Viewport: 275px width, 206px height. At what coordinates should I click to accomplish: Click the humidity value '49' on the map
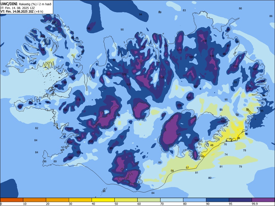click(x=203, y=157)
